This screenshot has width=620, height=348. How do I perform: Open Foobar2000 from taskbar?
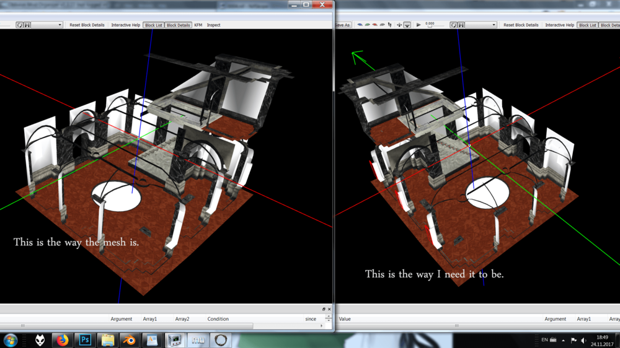pyautogui.click(x=40, y=340)
